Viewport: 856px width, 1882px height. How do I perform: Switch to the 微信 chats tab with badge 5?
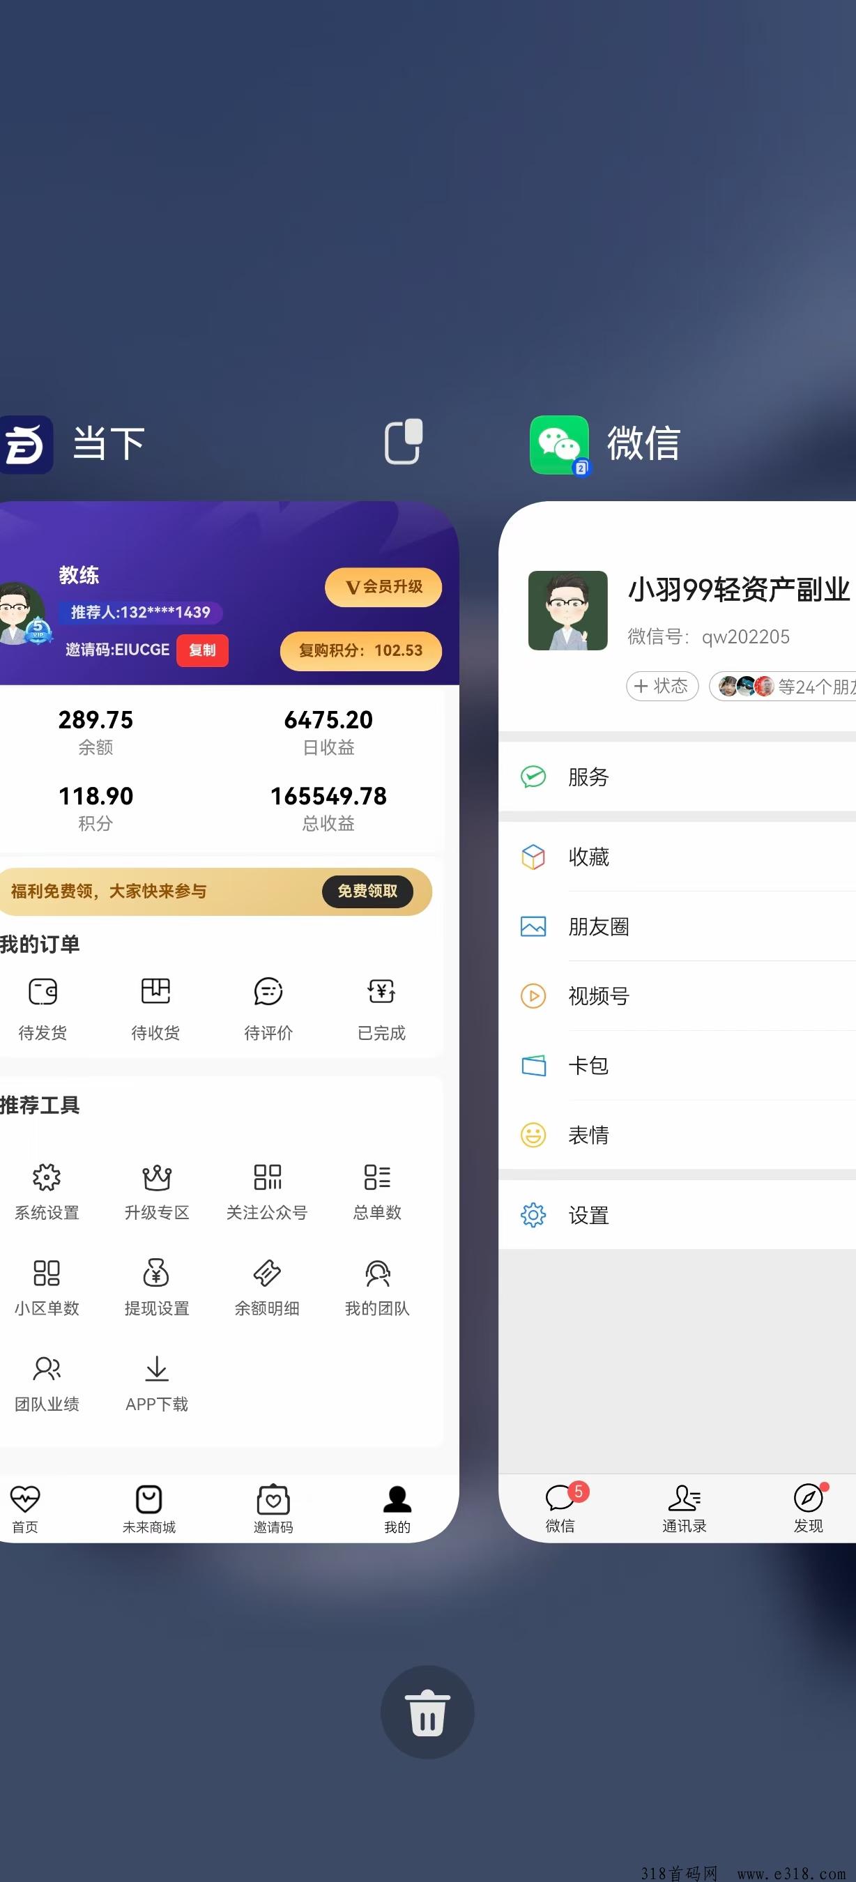coord(561,1508)
